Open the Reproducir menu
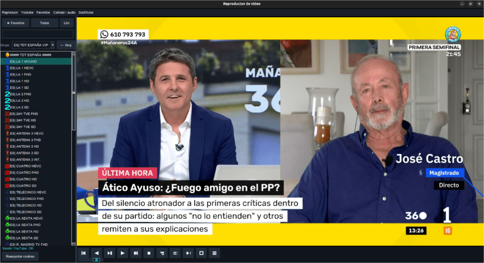The width and height of the screenshot is (484, 263). coord(10,13)
